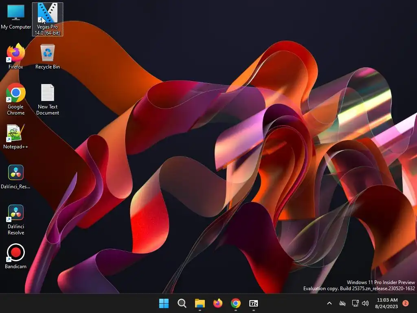Open File Explorer from the taskbar
The height and width of the screenshot is (313, 417).
pyautogui.click(x=200, y=303)
